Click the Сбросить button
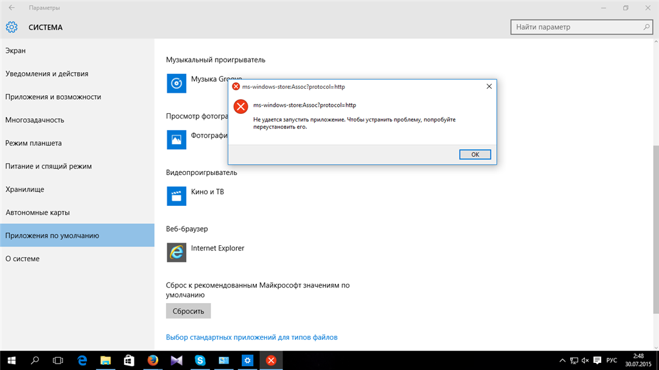The height and width of the screenshot is (370, 659). tap(189, 311)
